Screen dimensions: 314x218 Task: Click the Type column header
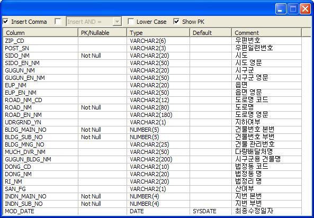point(158,33)
